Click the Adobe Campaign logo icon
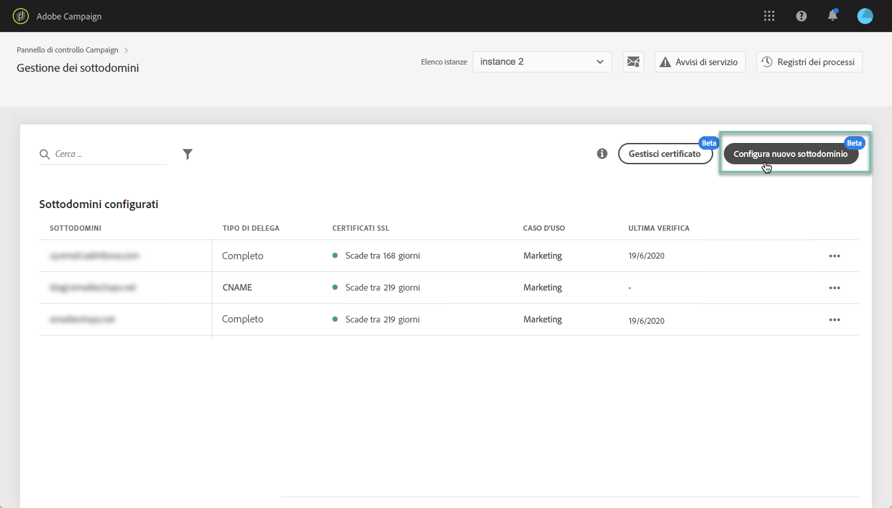The image size is (892, 508). [x=21, y=16]
